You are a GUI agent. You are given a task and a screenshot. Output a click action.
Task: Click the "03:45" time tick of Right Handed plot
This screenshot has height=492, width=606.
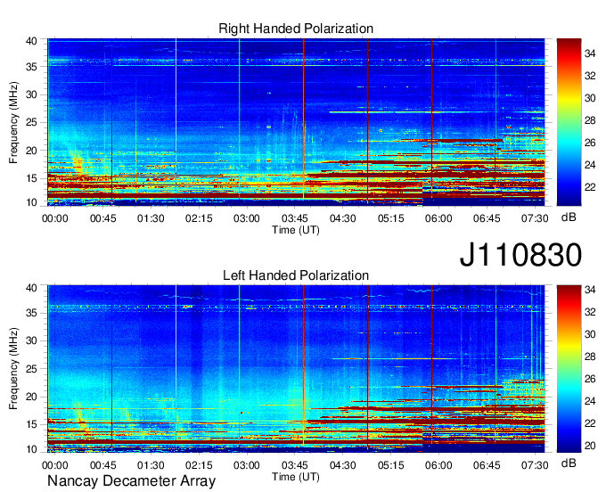tap(295, 218)
